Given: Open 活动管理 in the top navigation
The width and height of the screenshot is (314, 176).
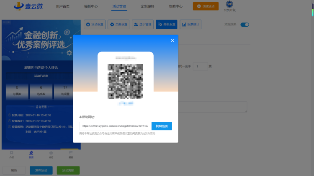Looking at the screenshot, I should [119, 6].
